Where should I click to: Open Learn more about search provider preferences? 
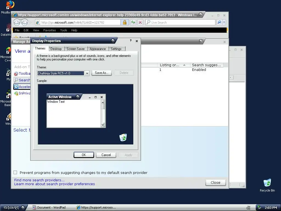pos(55,184)
